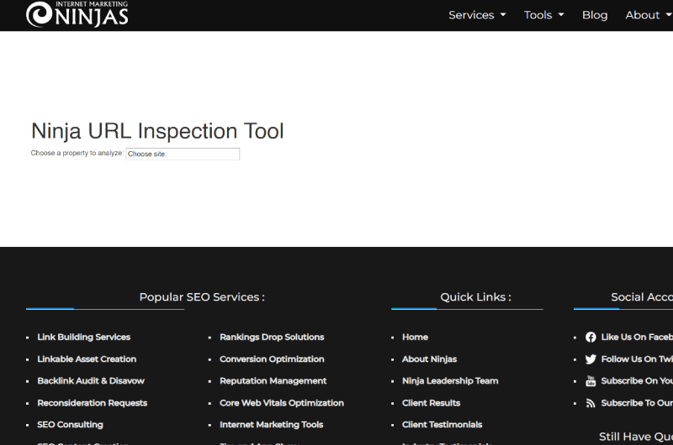Open Core Web Vitals Optimization link
Image resolution: width=673 pixels, height=445 pixels.
(282, 403)
